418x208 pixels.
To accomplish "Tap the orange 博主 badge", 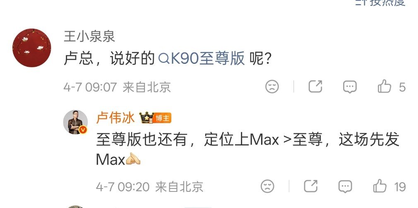I will click(162, 118).
